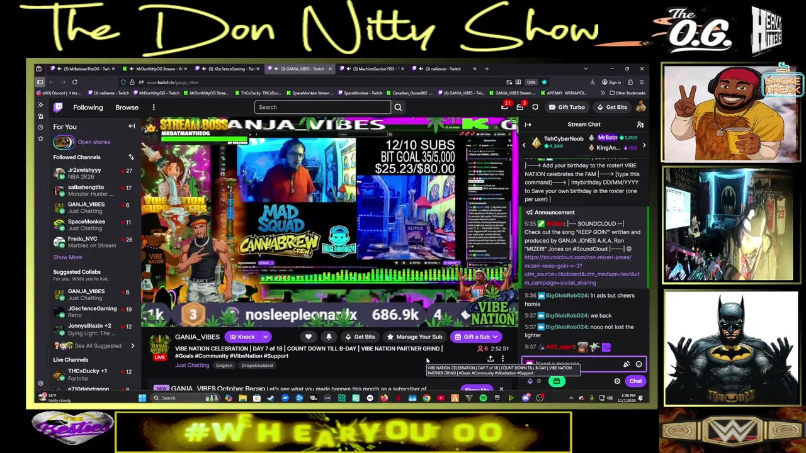Open Jr2swishyyy channel in sidebar
The height and width of the screenshot is (453, 806).
(94, 173)
